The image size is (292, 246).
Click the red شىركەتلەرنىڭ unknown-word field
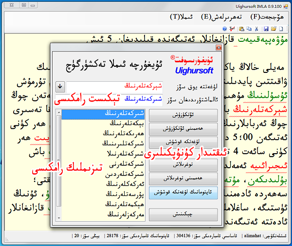[x=114, y=87]
